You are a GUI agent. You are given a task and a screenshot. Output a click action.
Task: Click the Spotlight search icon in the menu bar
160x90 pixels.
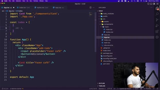[144, 1]
